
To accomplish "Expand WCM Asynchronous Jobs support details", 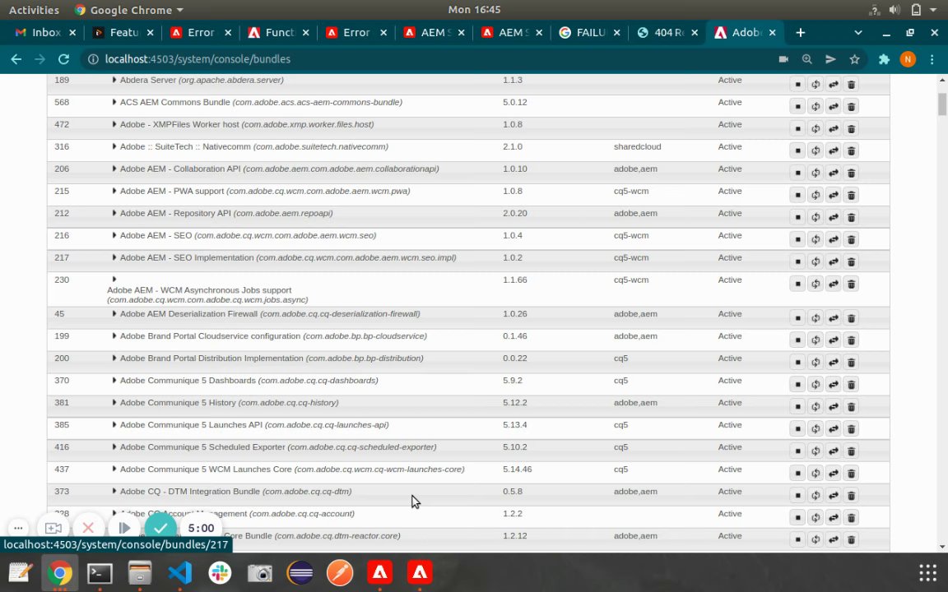I will (114, 280).
